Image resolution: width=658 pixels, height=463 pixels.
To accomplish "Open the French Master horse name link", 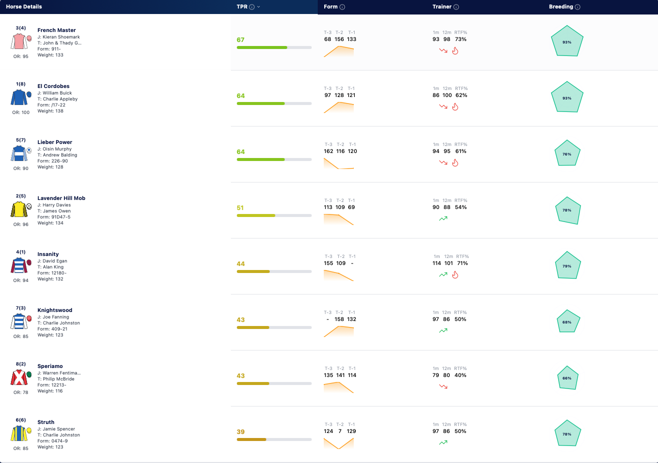I will 56,30.
